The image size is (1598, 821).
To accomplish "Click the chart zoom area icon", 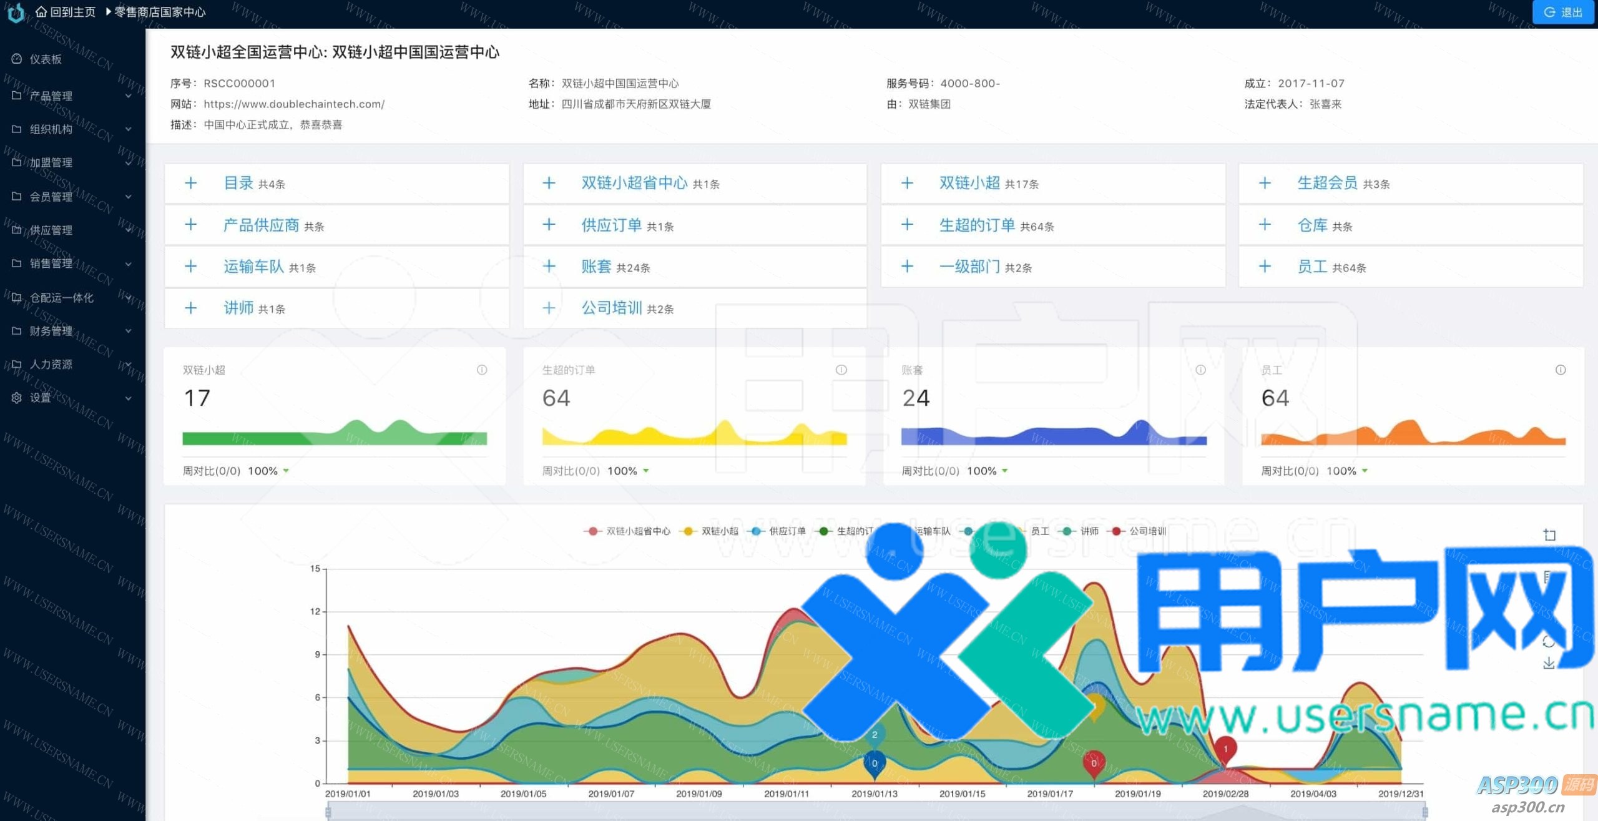I will [x=1549, y=535].
